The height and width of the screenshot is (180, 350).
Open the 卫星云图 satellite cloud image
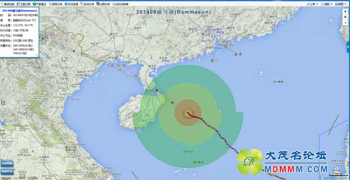(x=24, y=4)
